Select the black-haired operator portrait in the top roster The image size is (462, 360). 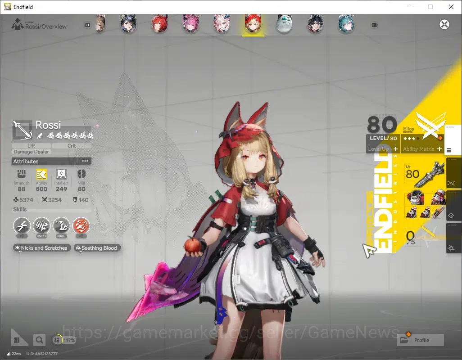click(128, 24)
